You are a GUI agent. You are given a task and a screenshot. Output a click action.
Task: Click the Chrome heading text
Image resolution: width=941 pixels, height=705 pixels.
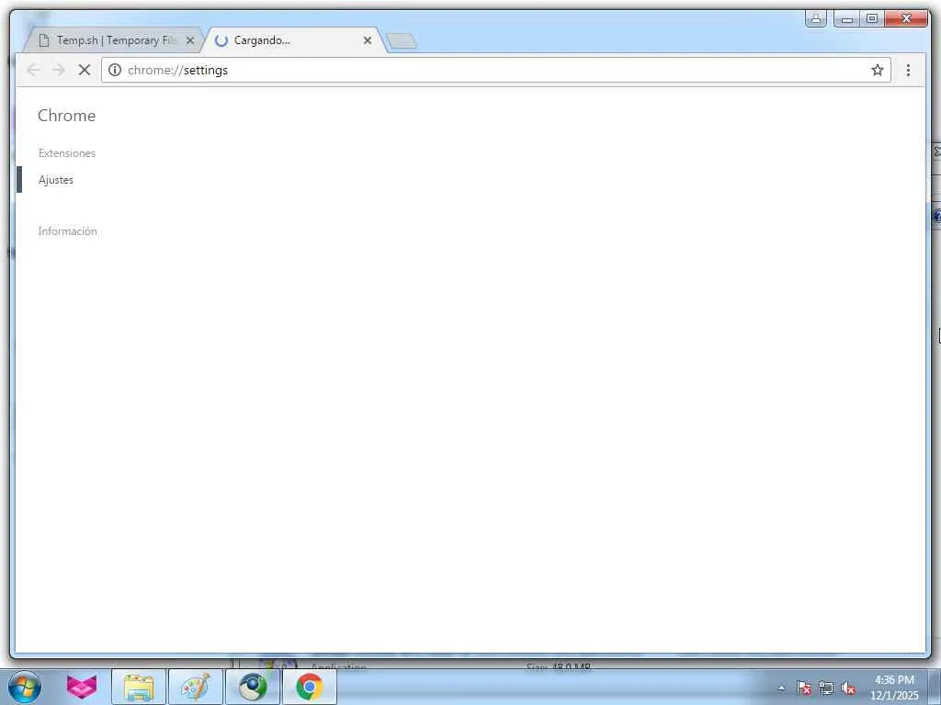pyautogui.click(x=66, y=116)
